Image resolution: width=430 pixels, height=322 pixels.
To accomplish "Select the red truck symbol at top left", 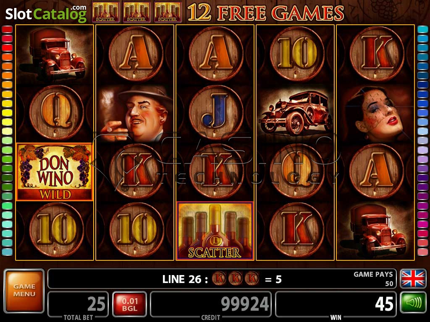I will coord(55,54).
